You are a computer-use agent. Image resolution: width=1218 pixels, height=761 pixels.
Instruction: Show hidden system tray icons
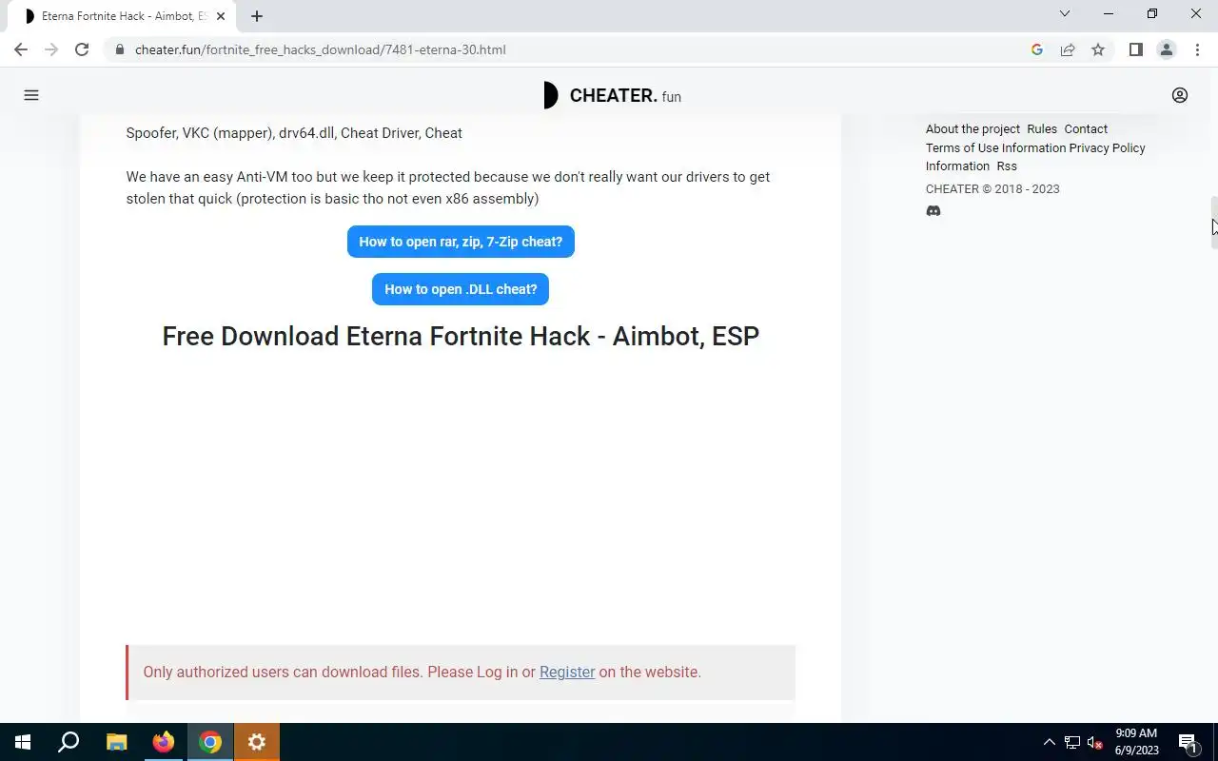click(x=1050, y=742)
